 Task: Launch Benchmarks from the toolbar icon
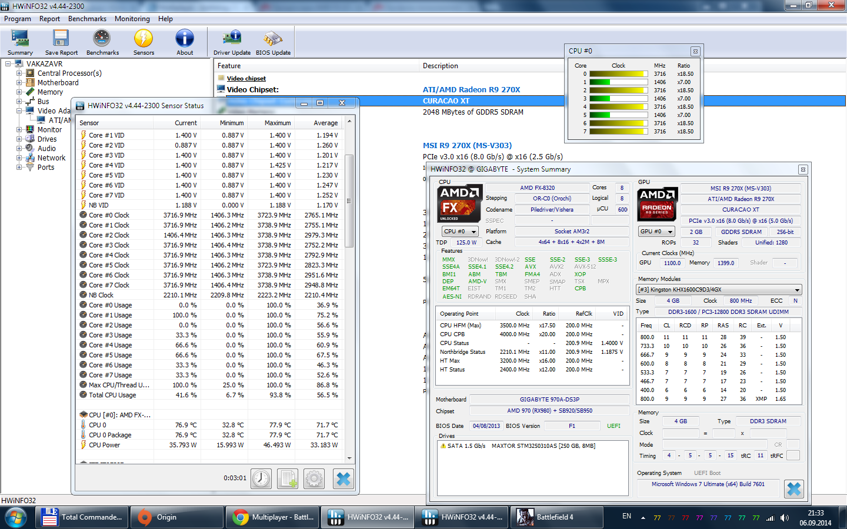(102, 42)
